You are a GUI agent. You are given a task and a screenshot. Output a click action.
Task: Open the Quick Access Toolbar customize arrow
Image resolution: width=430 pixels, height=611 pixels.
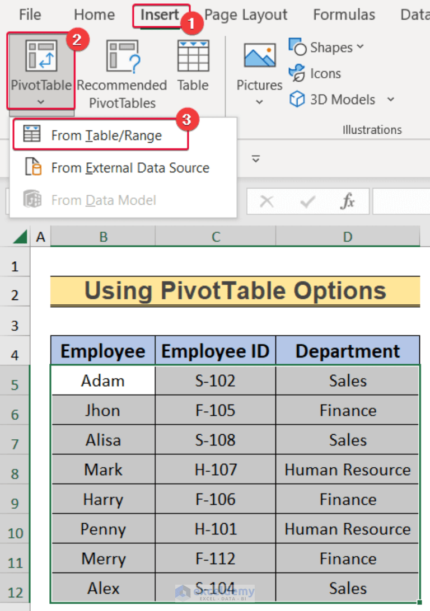pos(256,159)
